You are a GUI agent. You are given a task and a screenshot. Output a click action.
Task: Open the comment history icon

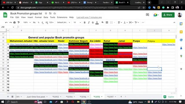[147, 15]
